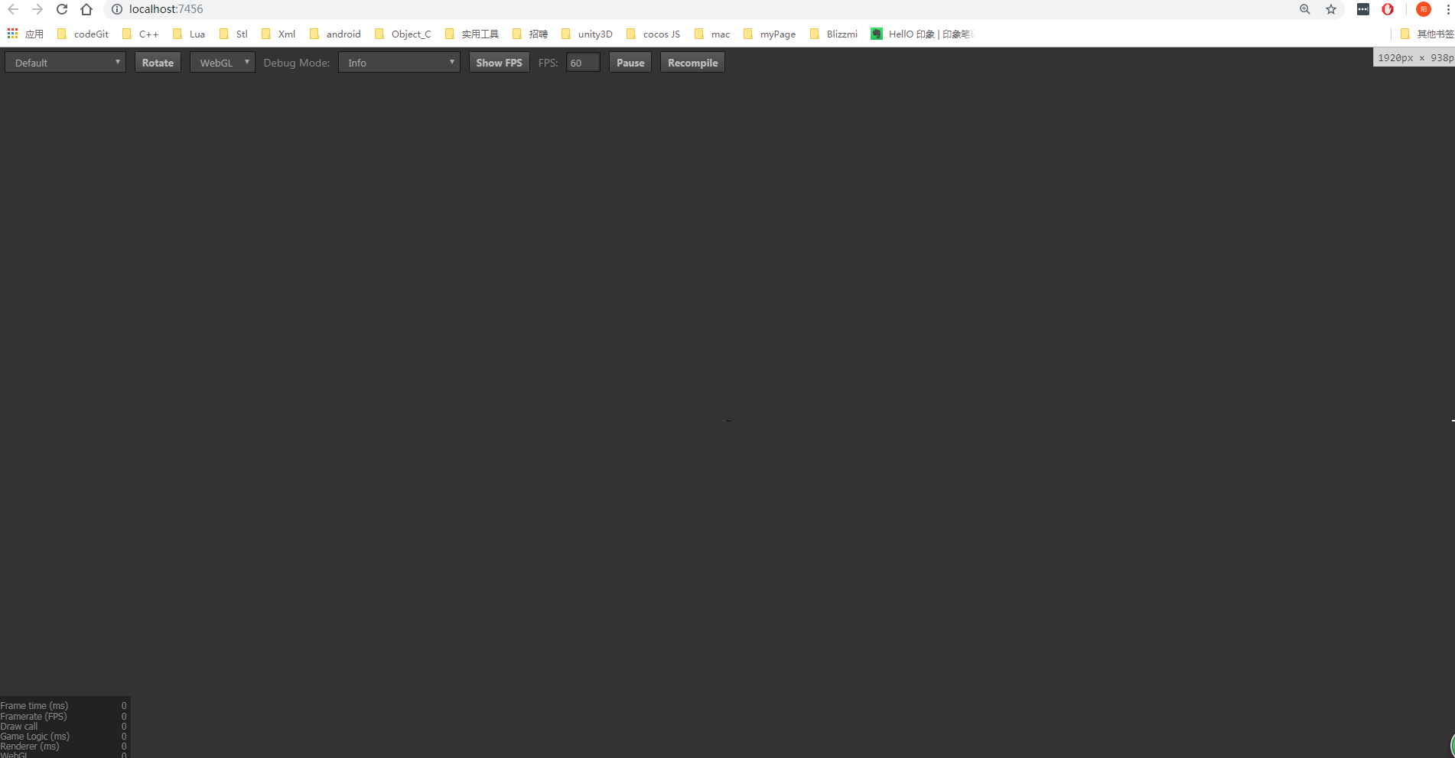This screenshot has height=758, width=1455.
Task: Open the HellO Evernote bookmark
Action: pyautogui.click(x=922, y=34)
